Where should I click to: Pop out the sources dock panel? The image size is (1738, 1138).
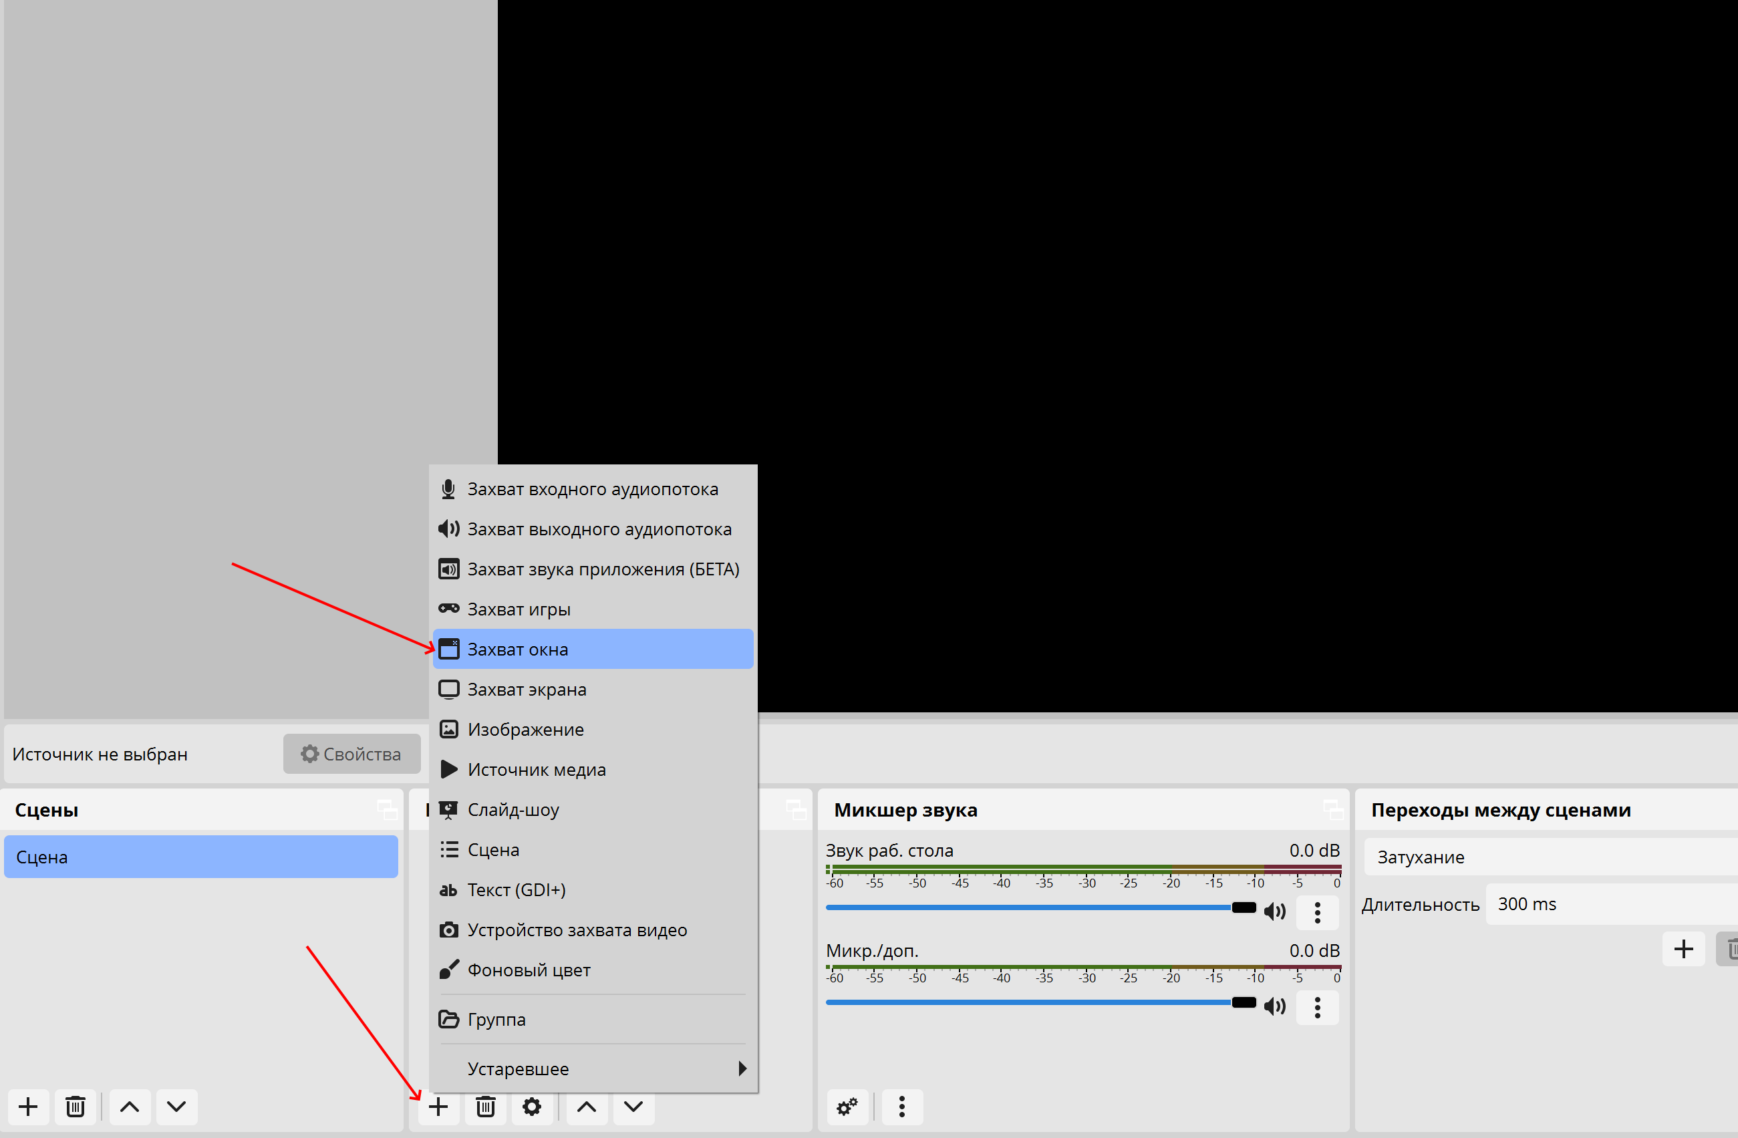[x=796, y=809]
